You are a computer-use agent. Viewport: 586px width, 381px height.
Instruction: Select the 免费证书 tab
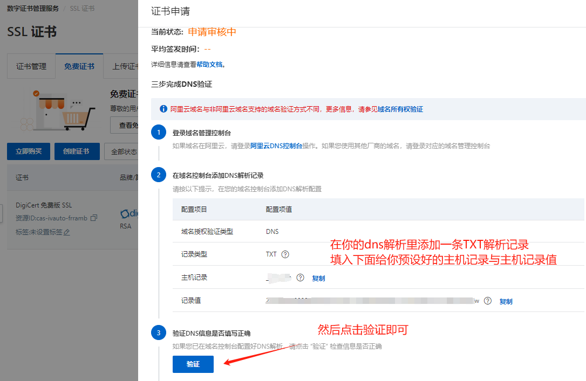tap(79, 67)
